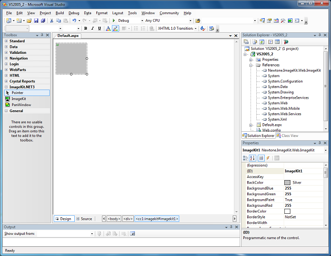The width and height of the screenshot is (331, 256).
Task: Open the ImageKit1 object selector dropdown
Action: (x=325, y=150)
